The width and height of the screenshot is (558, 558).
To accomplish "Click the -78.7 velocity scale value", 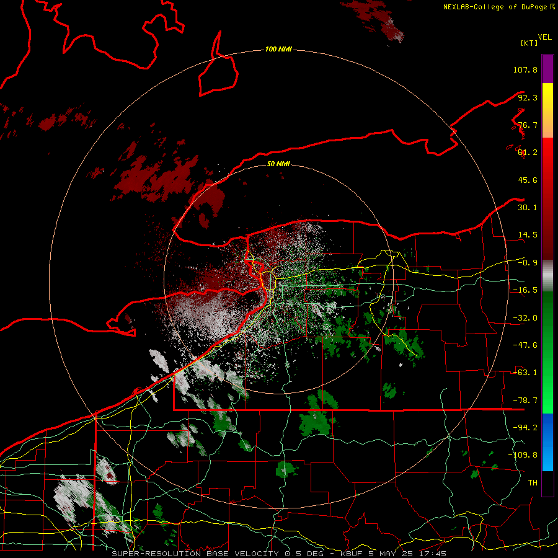I will tap(525, 401).
